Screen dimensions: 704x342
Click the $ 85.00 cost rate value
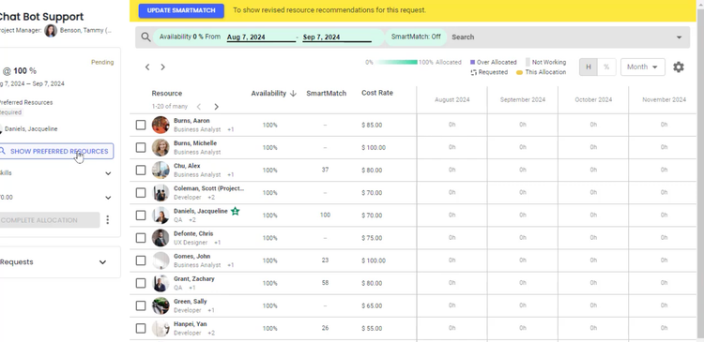pyautogui.click(x=372, y=125)
